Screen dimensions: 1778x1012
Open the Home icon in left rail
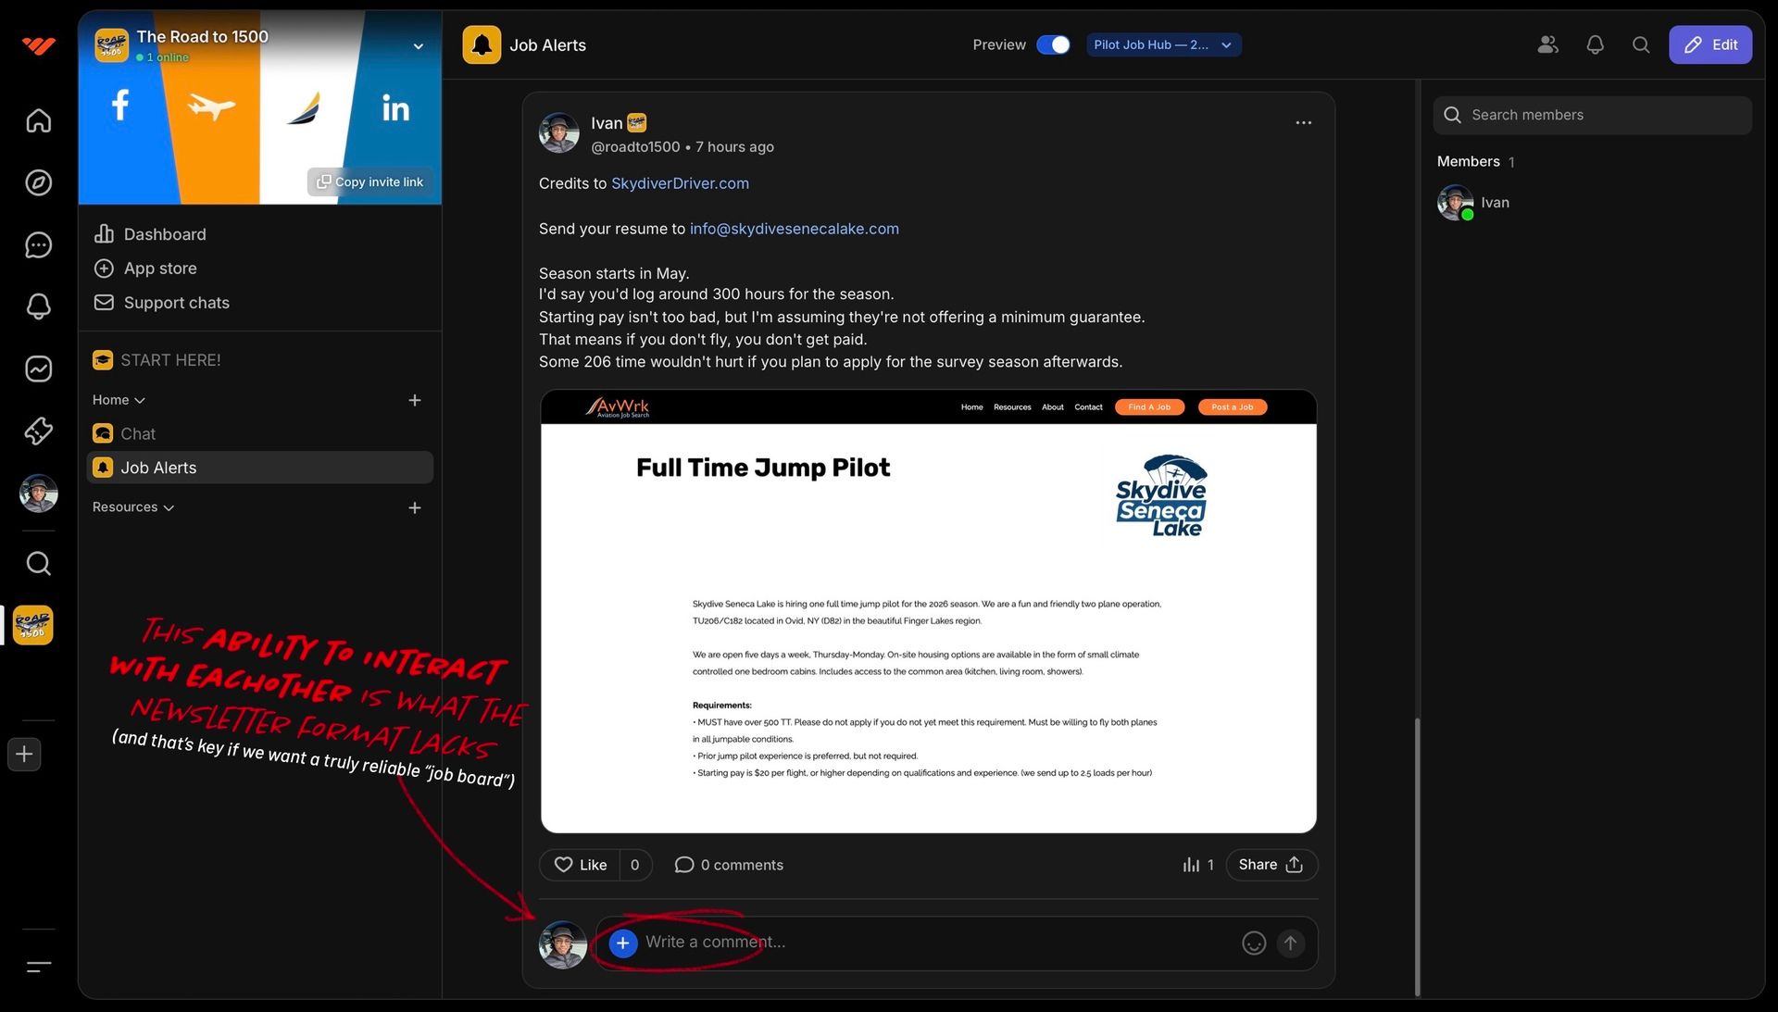(38, 120)
